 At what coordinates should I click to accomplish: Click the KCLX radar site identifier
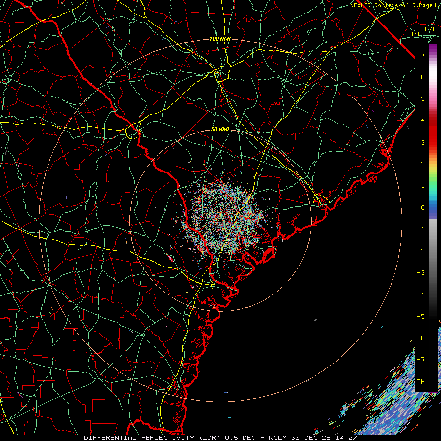[x=278, y=438]
